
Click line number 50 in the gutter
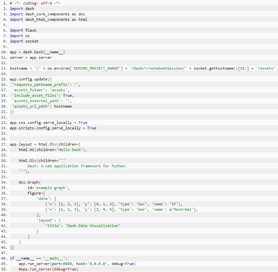pyautogui.click(x=4, y=269)
